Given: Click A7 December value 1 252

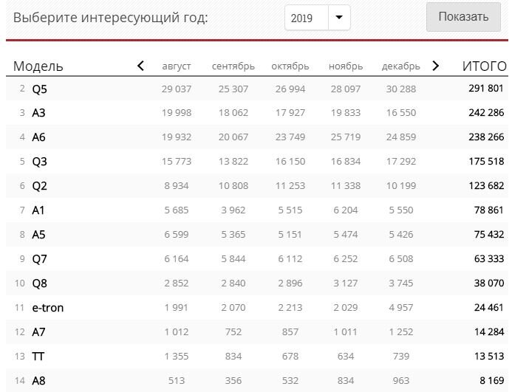Looking at the screenshot, I should [x=401, y=332].
